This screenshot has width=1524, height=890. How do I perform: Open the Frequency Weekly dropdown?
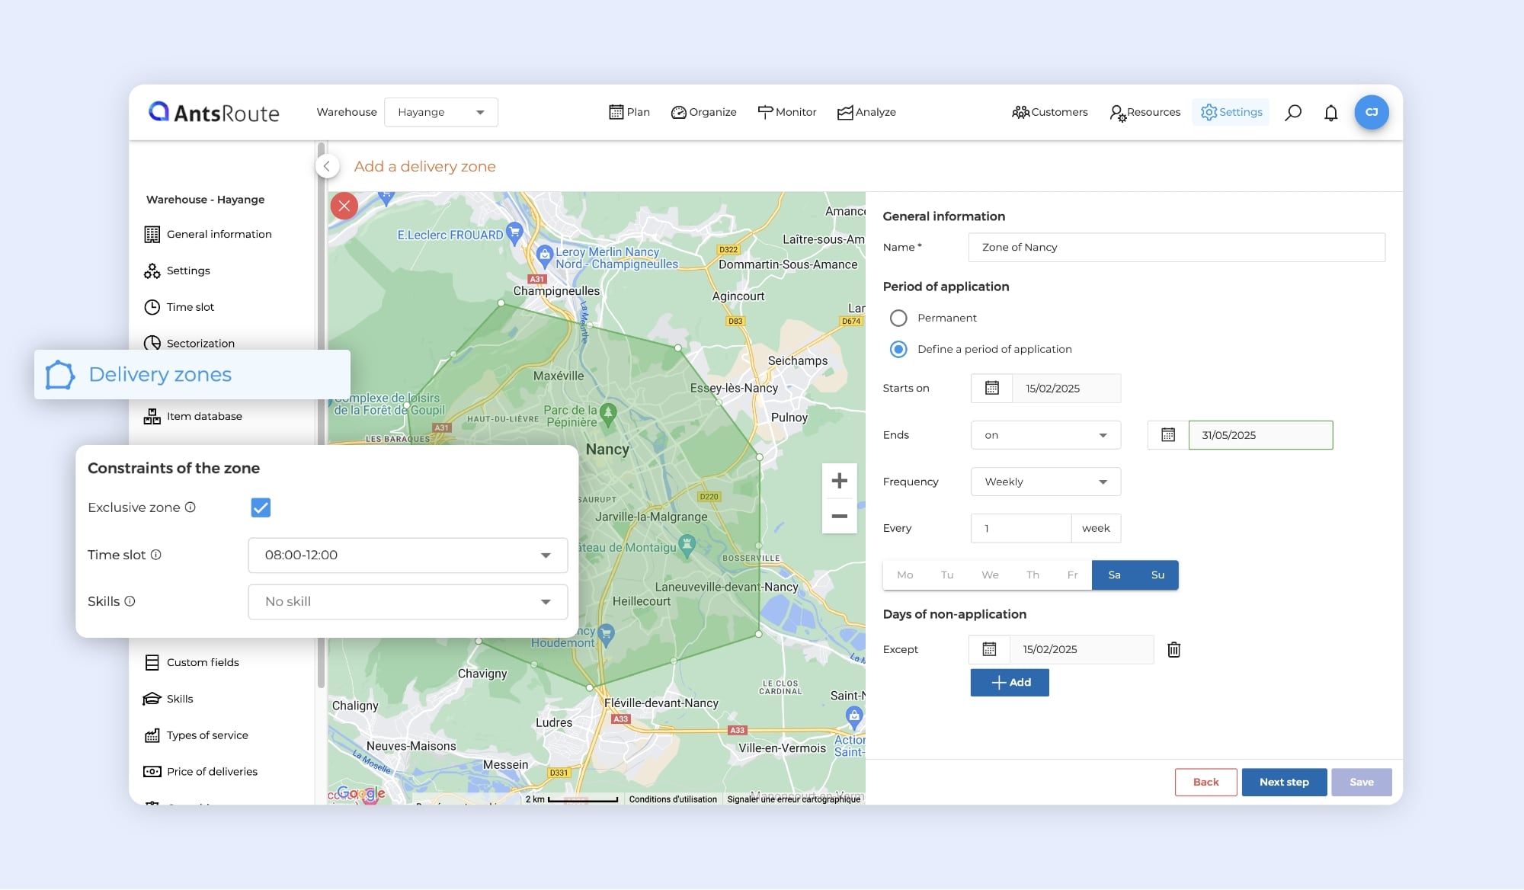click(1045, 482)
